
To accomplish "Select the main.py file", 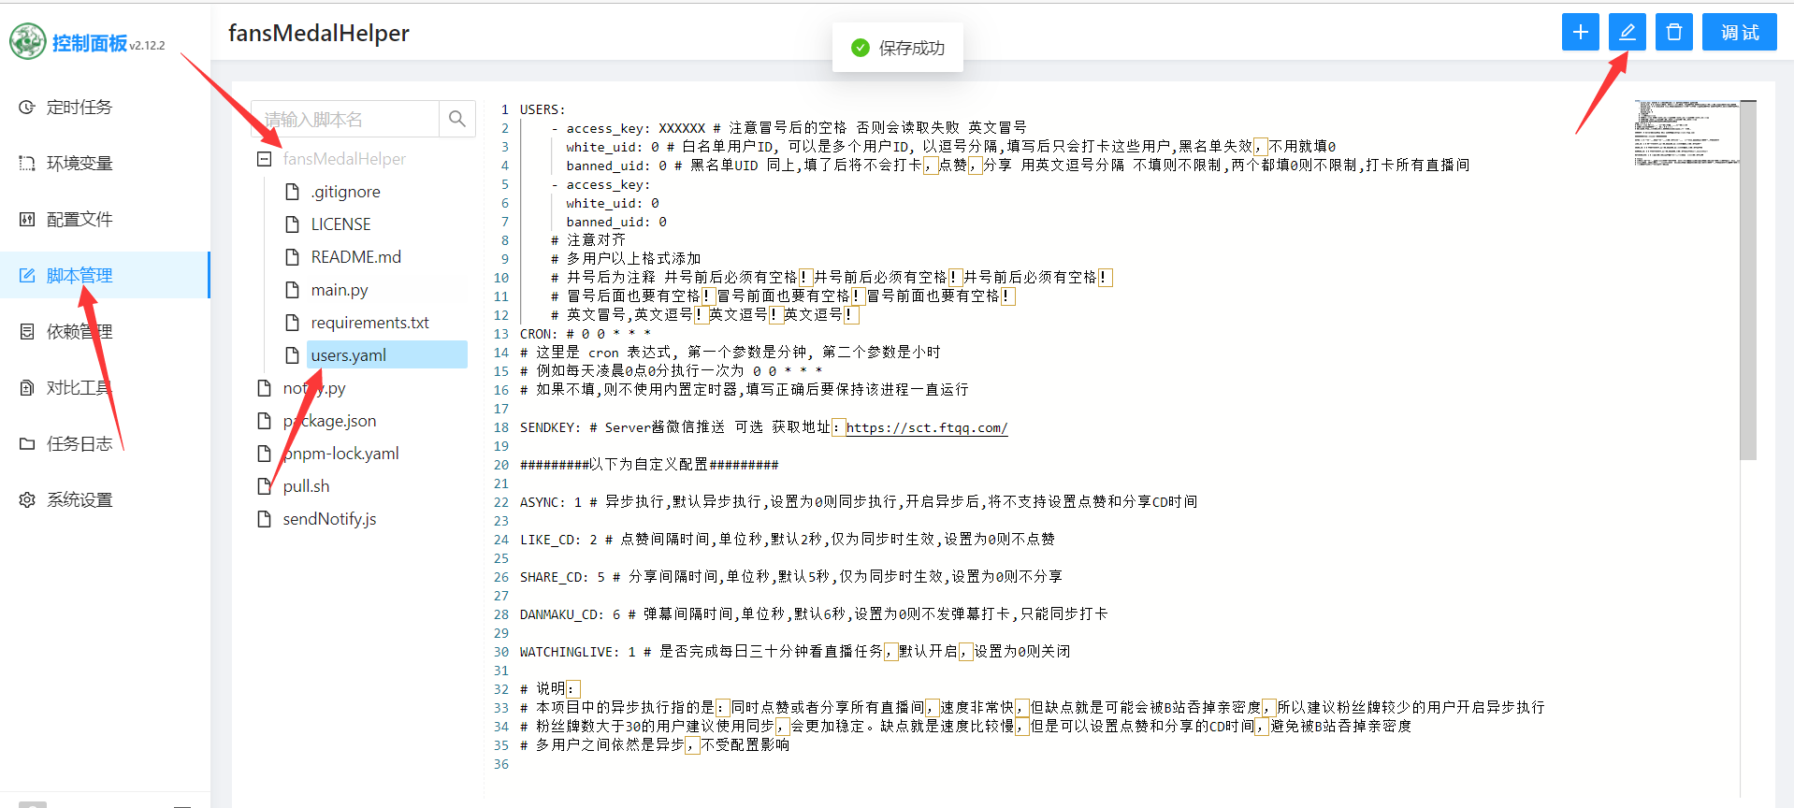I will pyautogui.click(x=340, y=290).
